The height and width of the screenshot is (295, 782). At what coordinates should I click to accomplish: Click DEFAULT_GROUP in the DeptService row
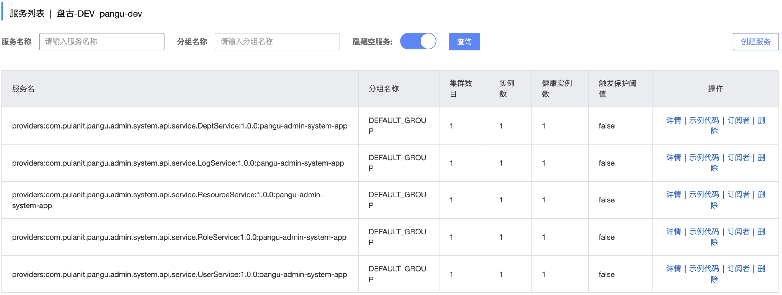point(397,126)
